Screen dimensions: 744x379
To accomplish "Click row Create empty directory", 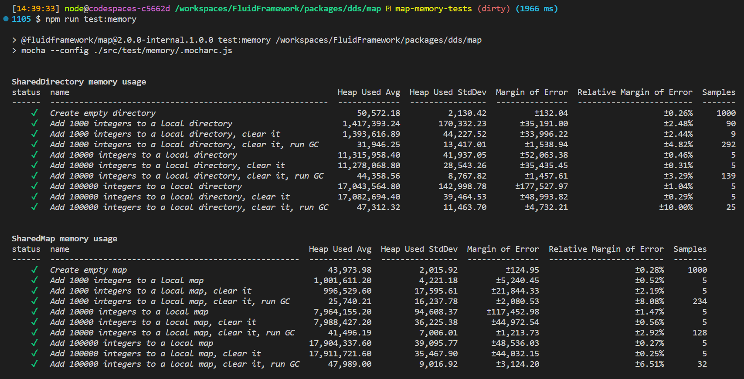I will click(x=374, y=113).
